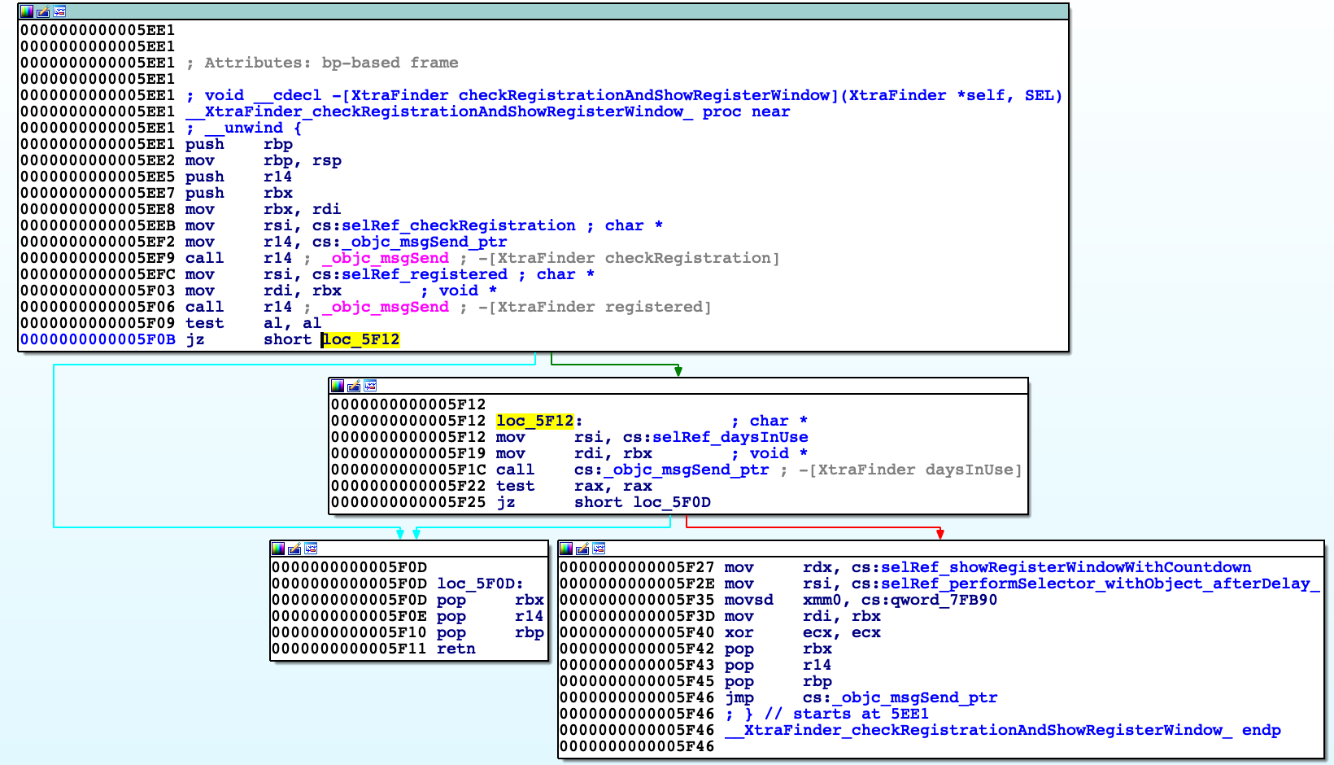This screenshot has width=1334, height=765.
Task: Click selRef_checkRegistration operand
Action: (458, 225)
